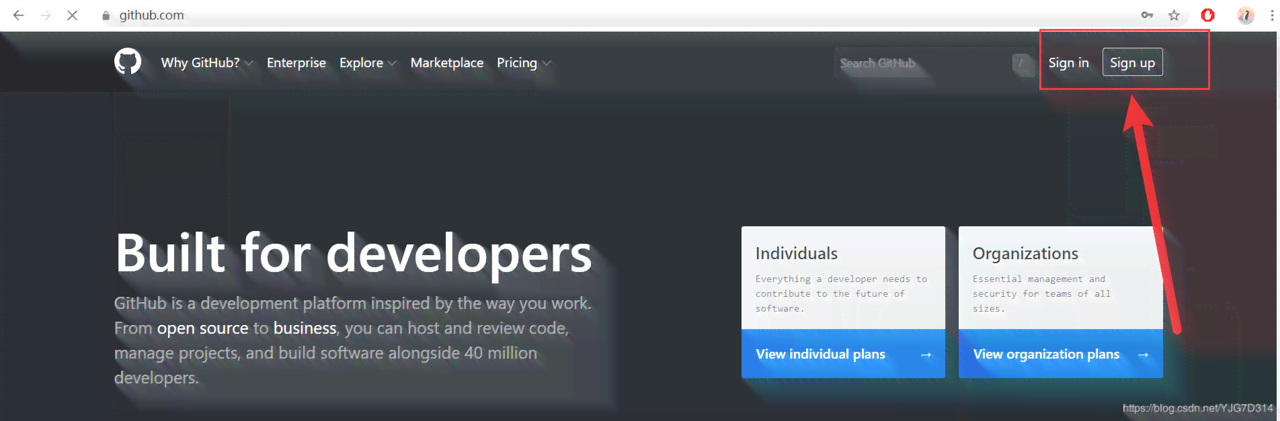Expand the Pricing dropdown menu
This screenshot has width=1280, height=421.
click(x=524, y=62)
